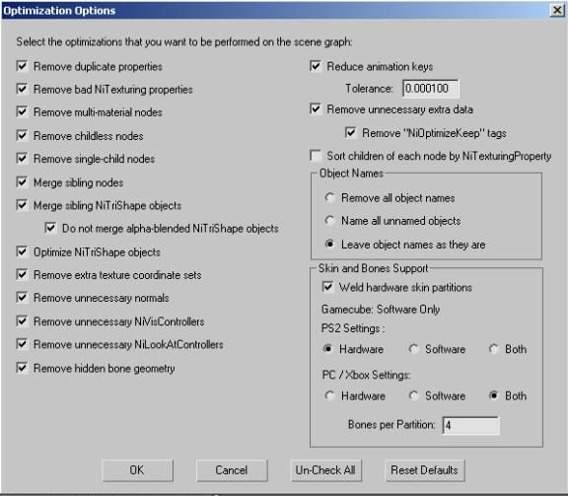
Task: Uncheck Reduce animation keys
Action: point(316,66)
